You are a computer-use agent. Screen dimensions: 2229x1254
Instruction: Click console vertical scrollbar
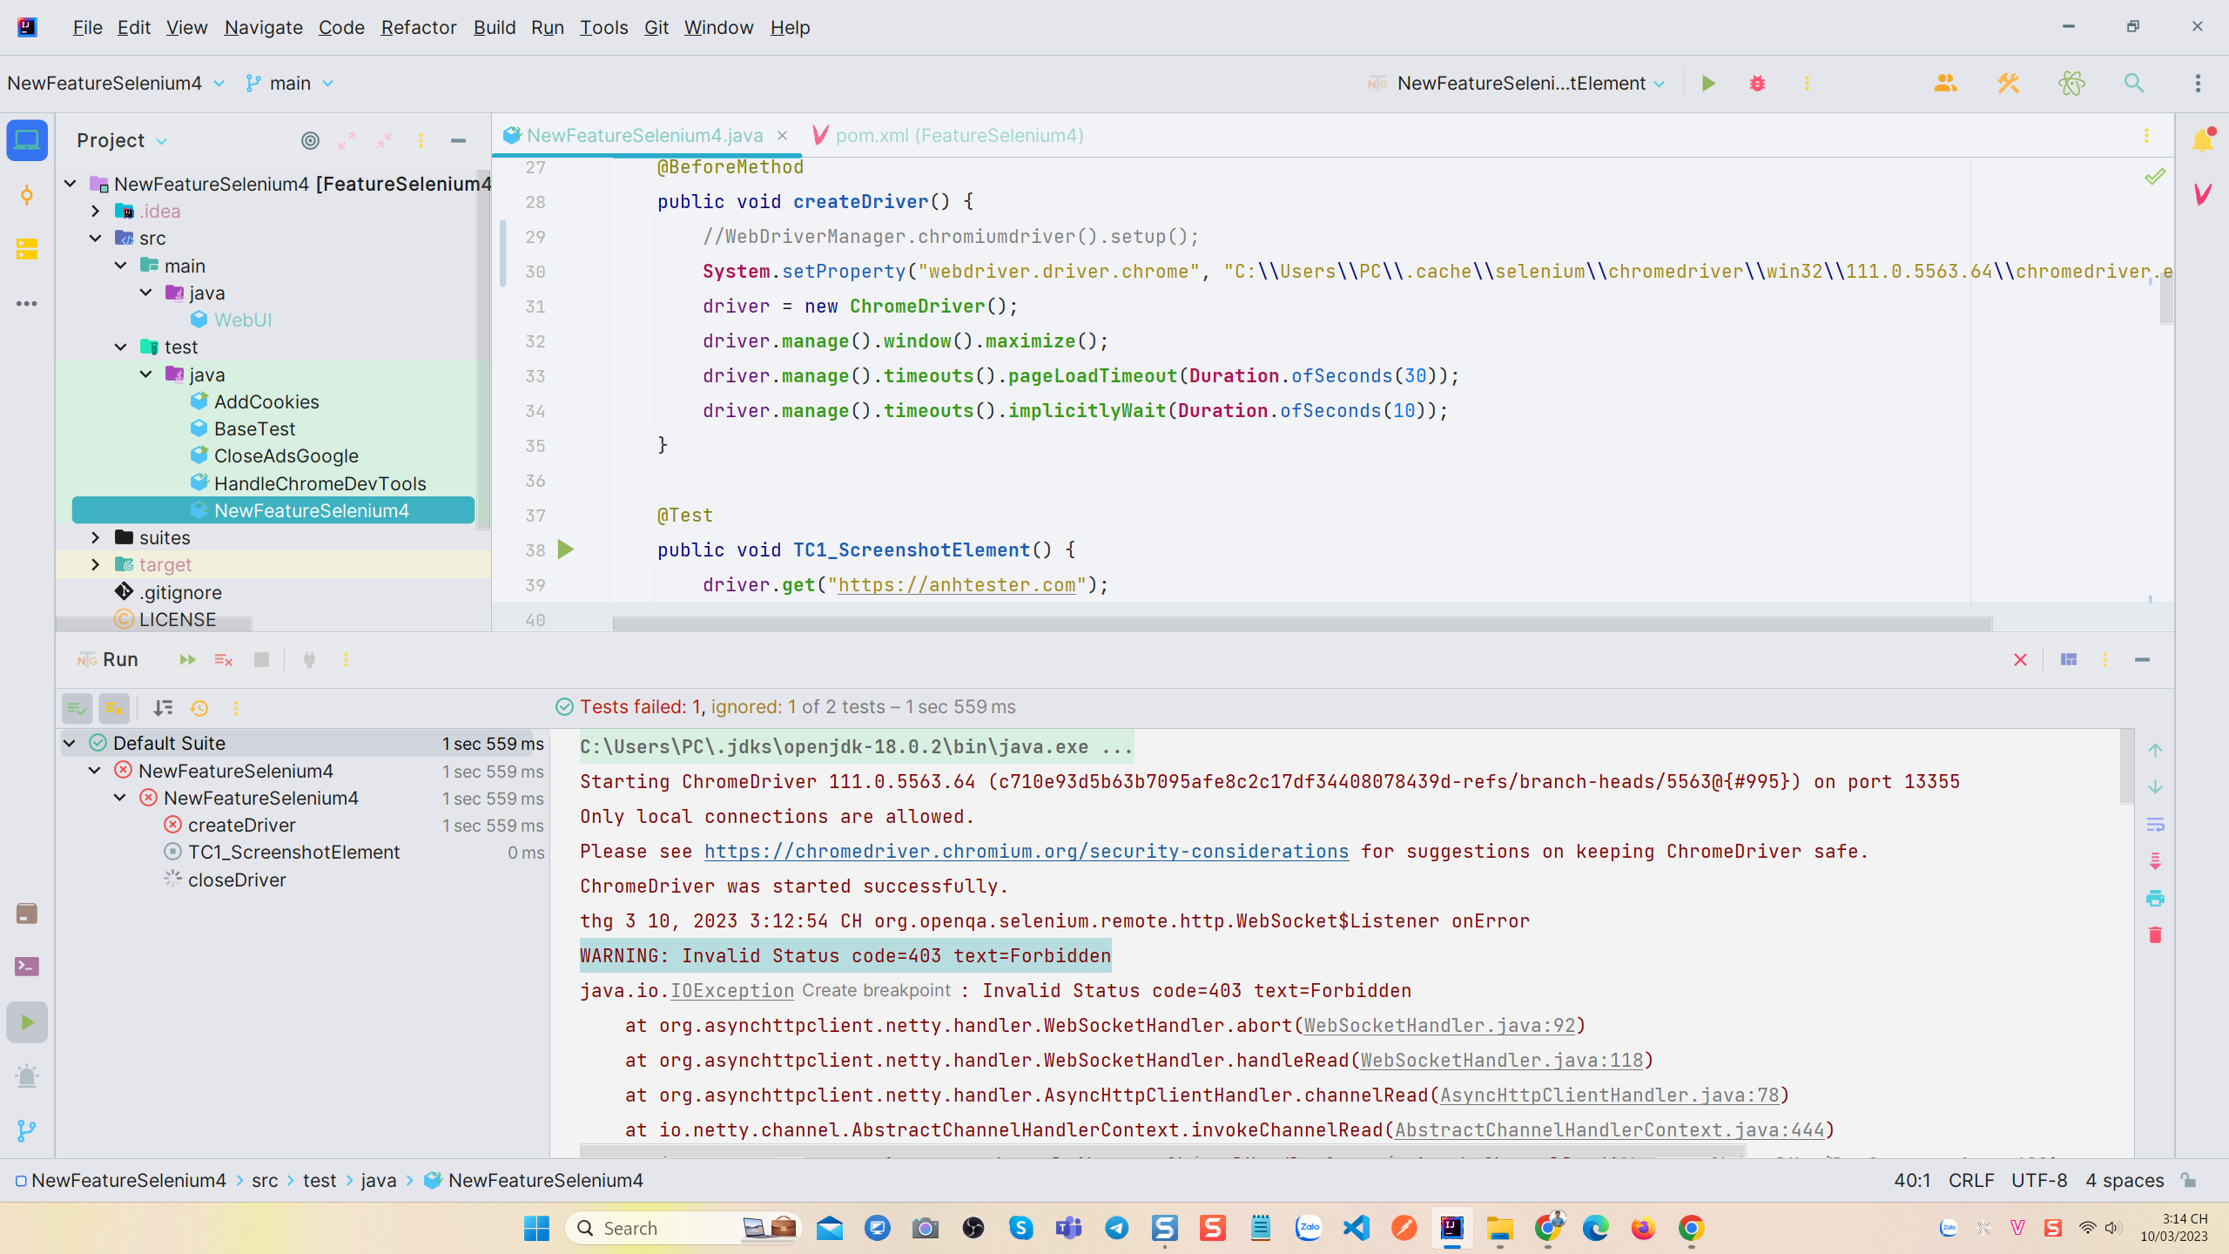(2127, 768)
